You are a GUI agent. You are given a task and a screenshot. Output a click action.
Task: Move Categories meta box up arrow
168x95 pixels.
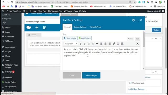click(153, 72)
